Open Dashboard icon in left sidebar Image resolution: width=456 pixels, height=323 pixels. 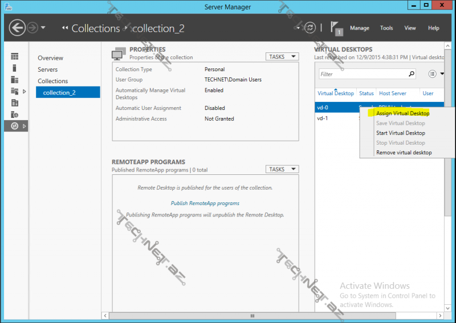pyautogui.click(x=15, y=56)
